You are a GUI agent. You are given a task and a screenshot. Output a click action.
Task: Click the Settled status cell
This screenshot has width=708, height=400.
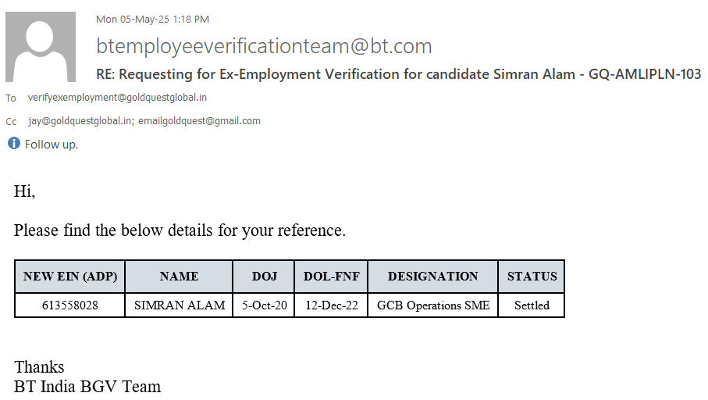[532, 305]
